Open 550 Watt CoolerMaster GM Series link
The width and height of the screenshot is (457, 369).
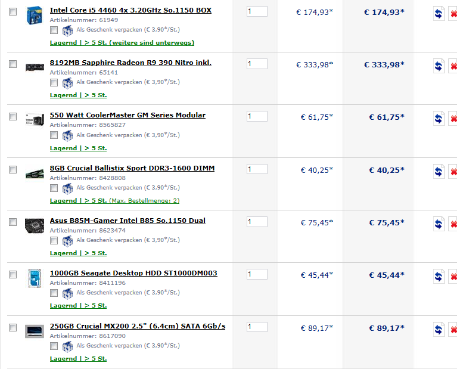(x=128, y=115)
